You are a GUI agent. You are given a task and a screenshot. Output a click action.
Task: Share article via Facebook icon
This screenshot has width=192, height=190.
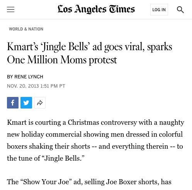(x=13, y=103)
